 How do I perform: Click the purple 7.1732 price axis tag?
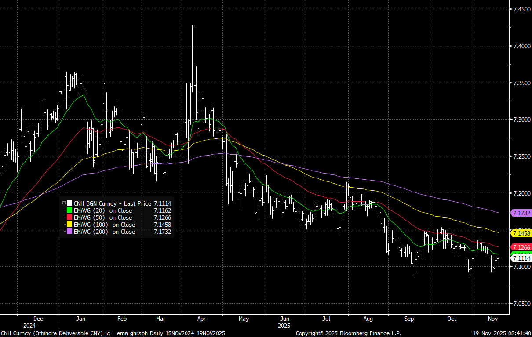(x=521, y=213)
